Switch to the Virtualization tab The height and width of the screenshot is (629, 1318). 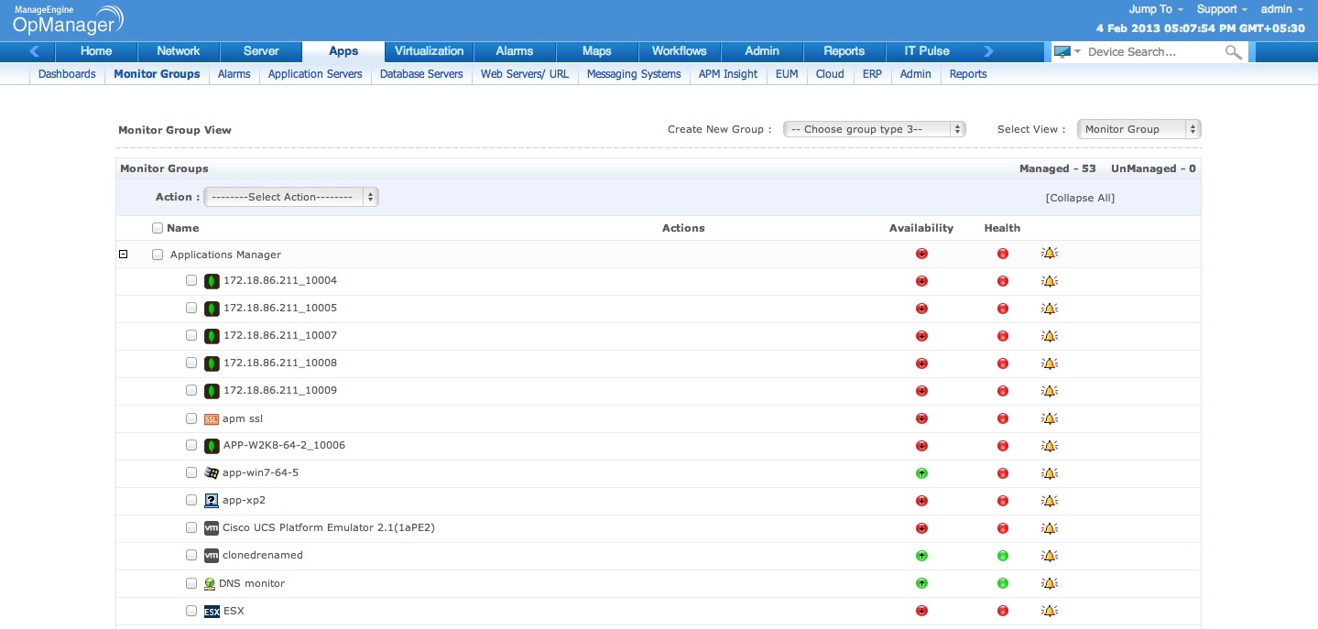click(x=430, y=51)
